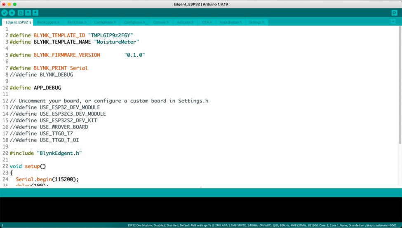Click the yellow minimize window button
This screenshot has width=402, height=228.
9,5
